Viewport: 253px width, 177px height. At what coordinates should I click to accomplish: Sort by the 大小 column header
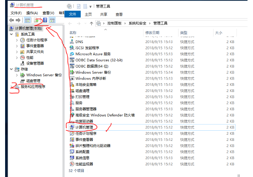click(219, 33)
